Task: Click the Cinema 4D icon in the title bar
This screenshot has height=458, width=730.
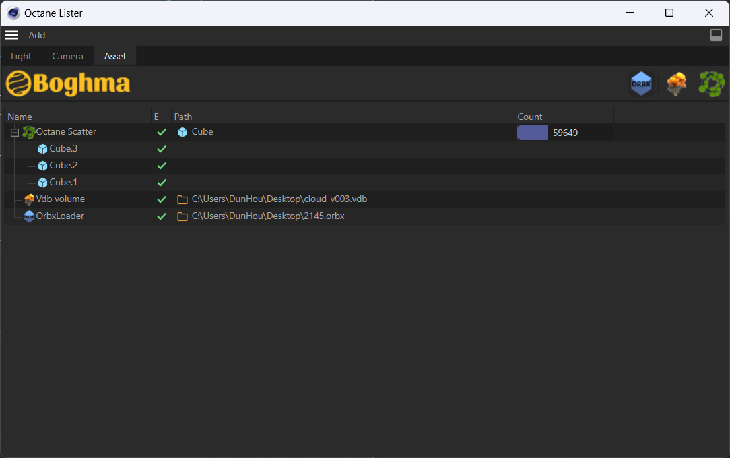Action: coord(13,13)
